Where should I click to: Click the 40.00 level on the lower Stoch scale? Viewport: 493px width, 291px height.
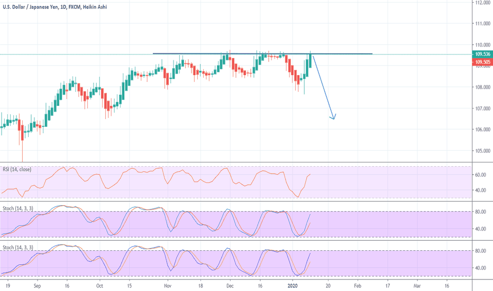480,268
